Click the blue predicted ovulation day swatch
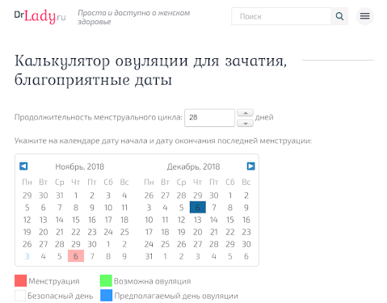The height and width of the screenshot is (303, 387). coord(106,296)
